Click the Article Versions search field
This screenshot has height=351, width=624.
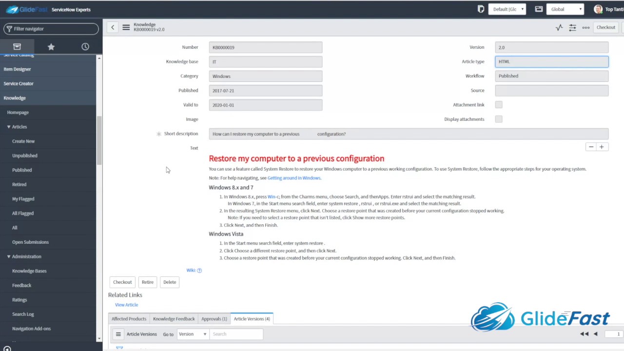pyautogui.click(x=236, y=334)
